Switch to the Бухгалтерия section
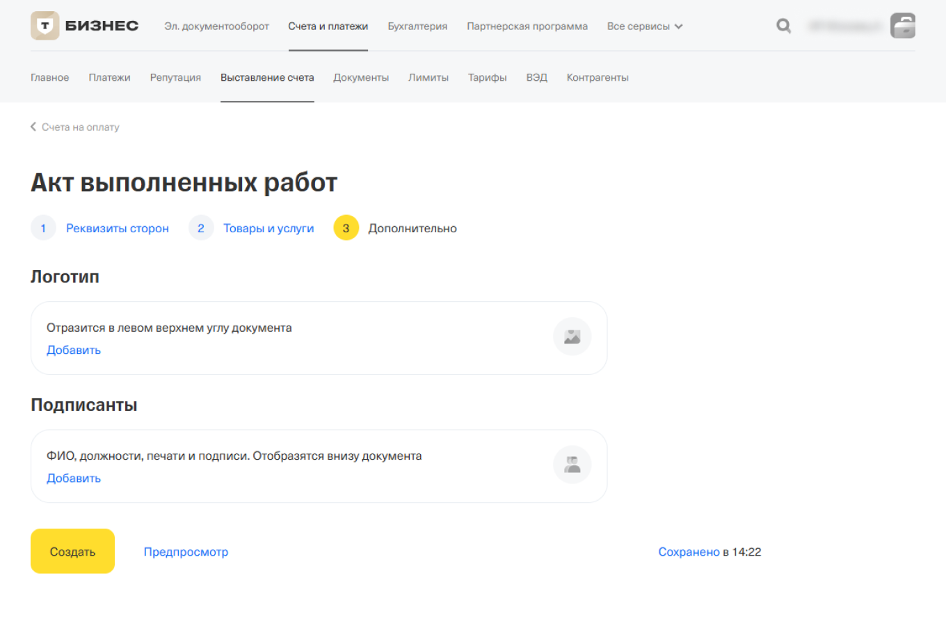This screenshot has width=946, height=619. 417,26
